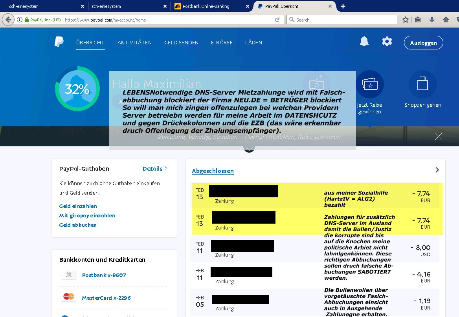Click the Geld abbuchen link
This screenshot has height=317, width=459.
point(77,225)
